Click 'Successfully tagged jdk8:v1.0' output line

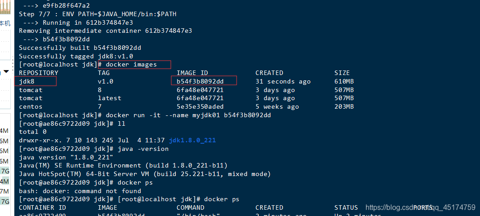pos(76,57)
